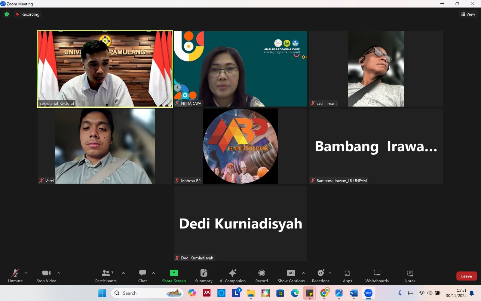Expand audio options arrow next to Unmute
This screenshot has width=481, height=301.
[26, 273]
